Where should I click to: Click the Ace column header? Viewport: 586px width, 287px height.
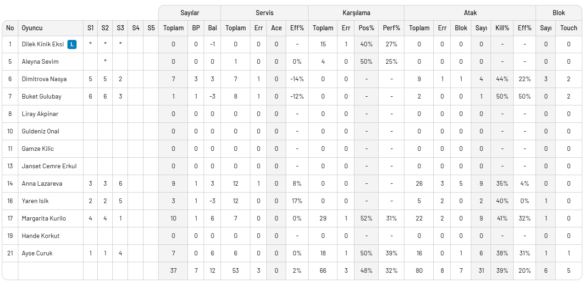click(276, 28)
